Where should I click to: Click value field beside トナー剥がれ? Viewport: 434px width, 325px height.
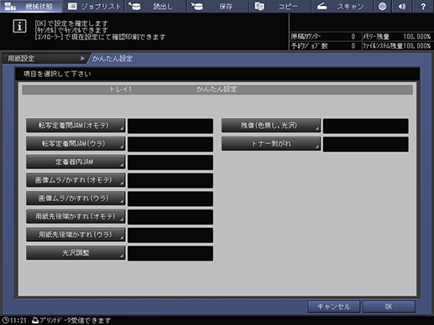pyautogui.click(x=366, y=144)
